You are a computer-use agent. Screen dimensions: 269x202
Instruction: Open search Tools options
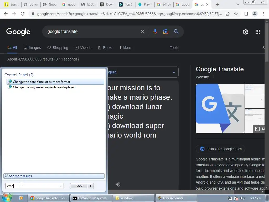coord(174,48)
